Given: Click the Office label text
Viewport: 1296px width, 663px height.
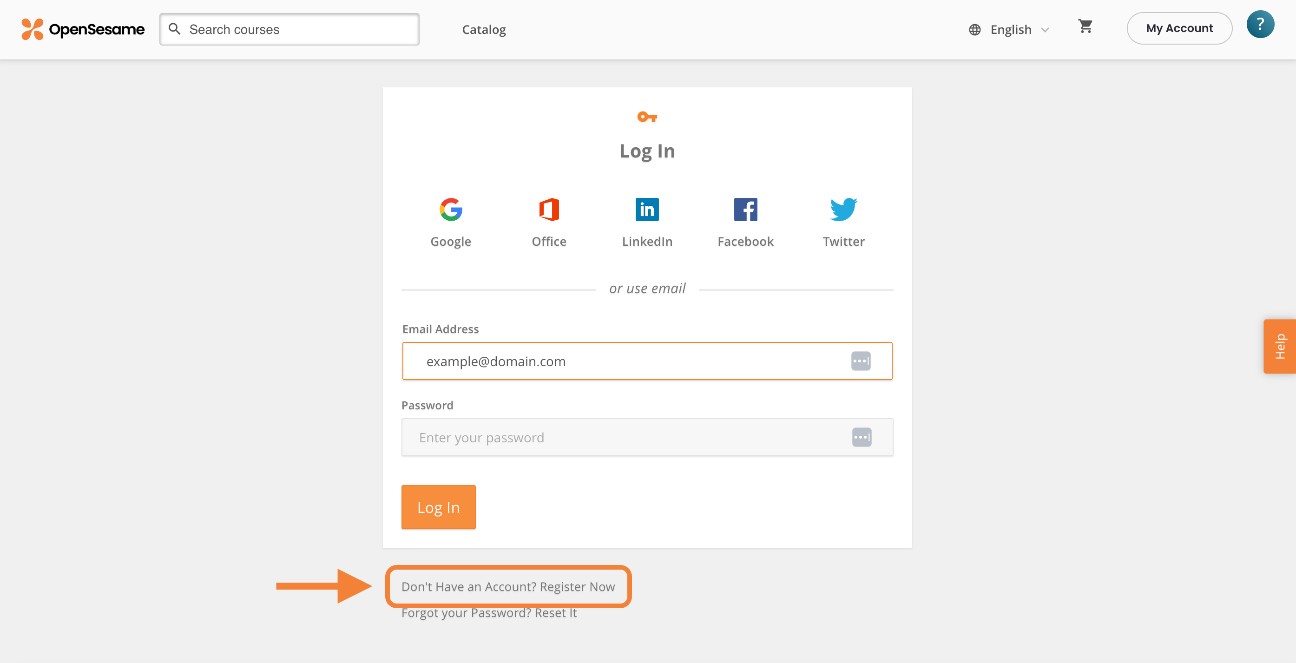Looking at the screenshot, I should (549, 242).
